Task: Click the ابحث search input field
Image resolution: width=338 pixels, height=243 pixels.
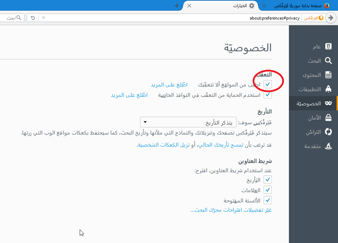Action: pyautogui.click(x=12, y=18)
